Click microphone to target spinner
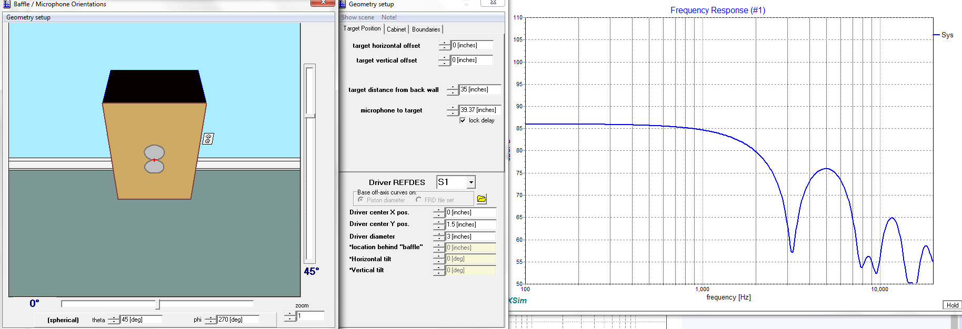Image resolution: width=962 pixels, height=329 pixels. (453, 110)
